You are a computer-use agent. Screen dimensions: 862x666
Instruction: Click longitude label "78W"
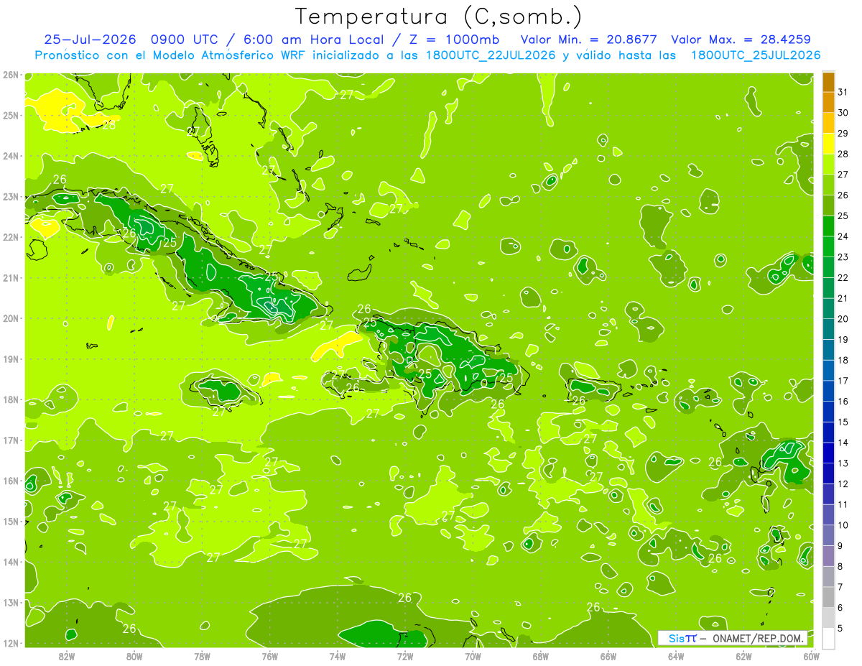(x=202, y=656)
